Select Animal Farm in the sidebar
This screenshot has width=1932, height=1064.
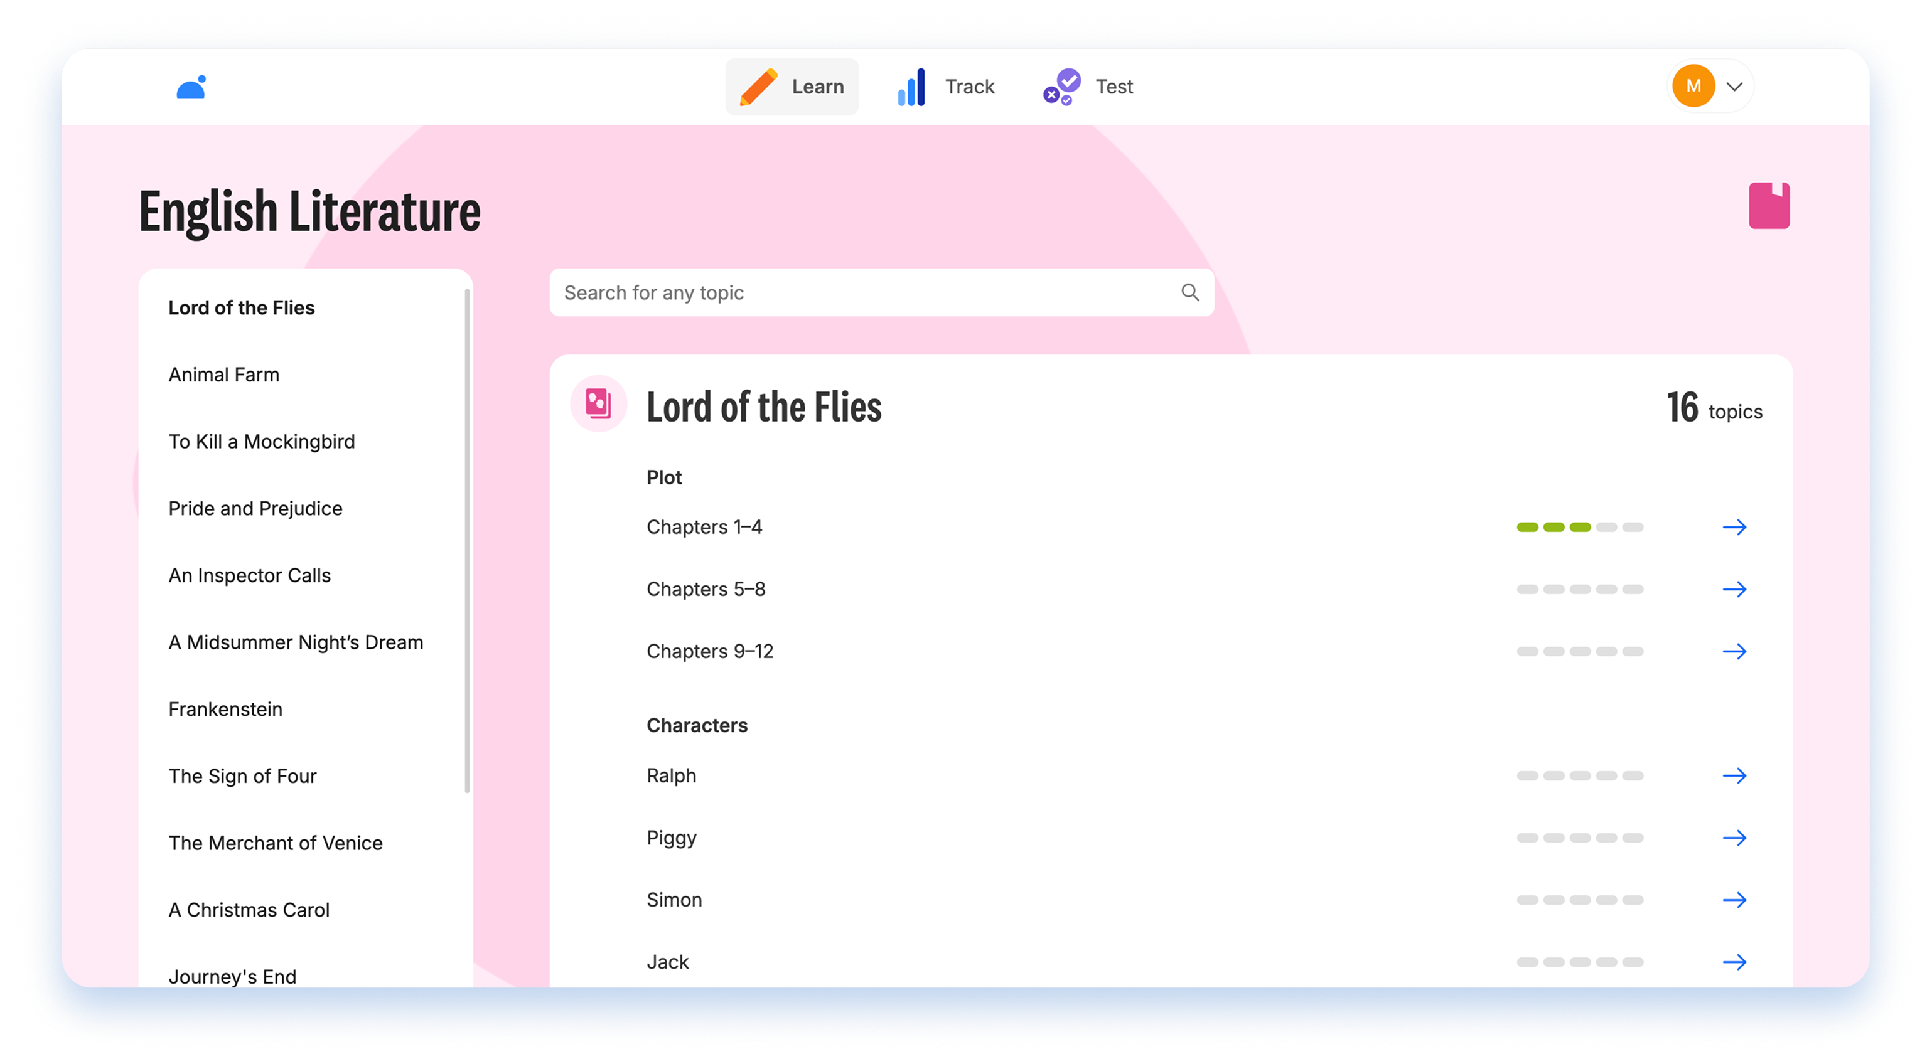pos(223,375)
